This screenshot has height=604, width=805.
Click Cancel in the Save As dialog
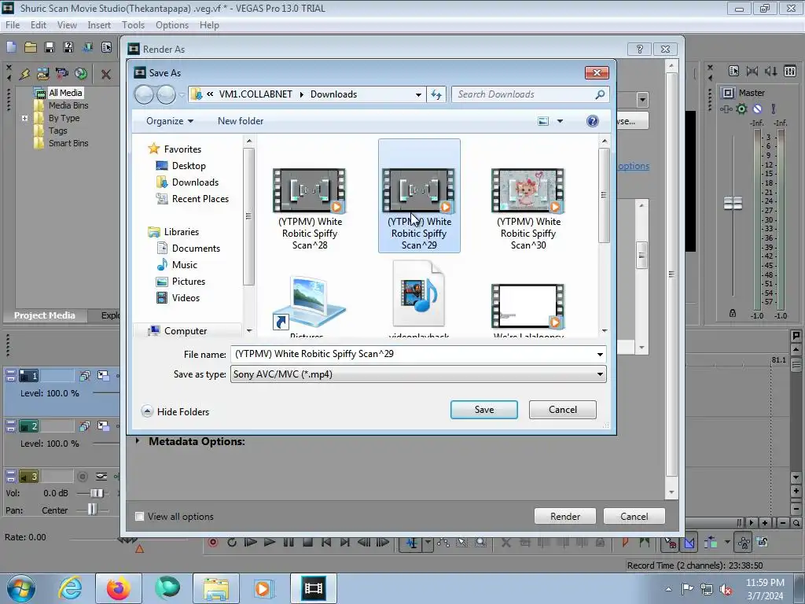pyautogui.click(x=563, y=410)
